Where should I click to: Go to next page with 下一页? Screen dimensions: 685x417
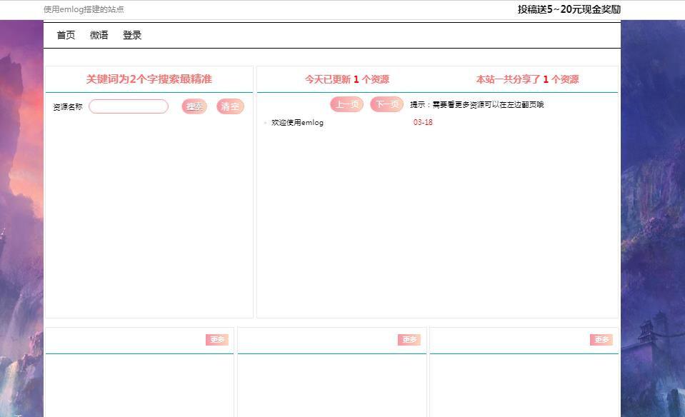[x=387, y=104]
